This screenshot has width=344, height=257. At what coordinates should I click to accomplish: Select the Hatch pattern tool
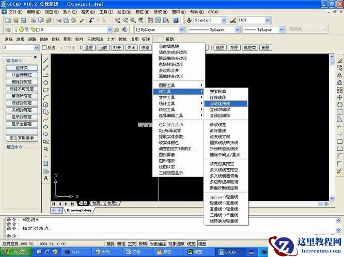(x=45, y=164)
